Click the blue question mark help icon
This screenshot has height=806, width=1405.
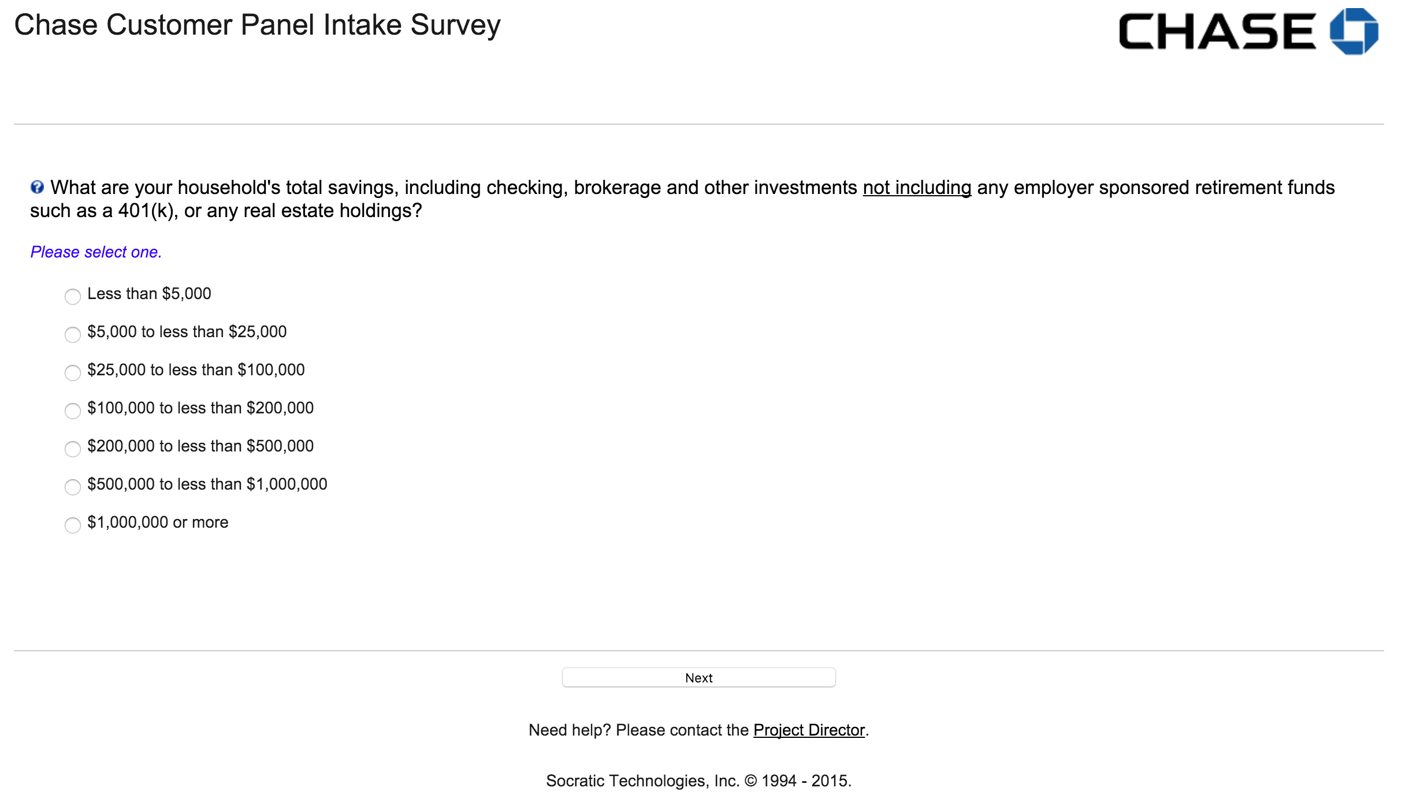(x=37, y=187)
